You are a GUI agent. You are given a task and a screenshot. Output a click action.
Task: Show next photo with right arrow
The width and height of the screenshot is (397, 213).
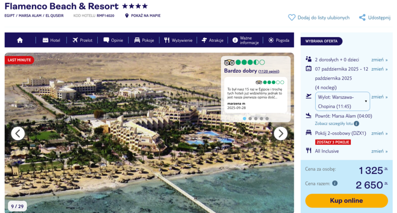click(280, 133)
